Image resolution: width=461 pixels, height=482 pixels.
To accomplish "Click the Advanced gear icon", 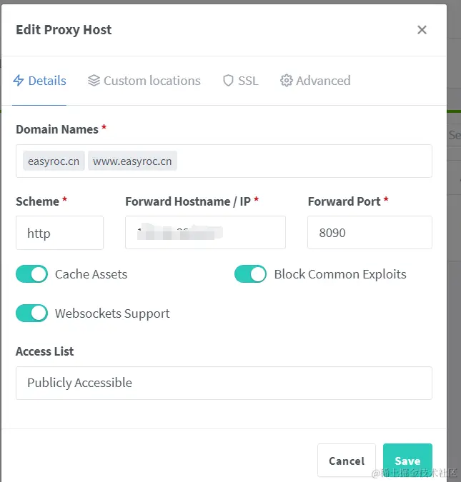I will click(287, 81).
